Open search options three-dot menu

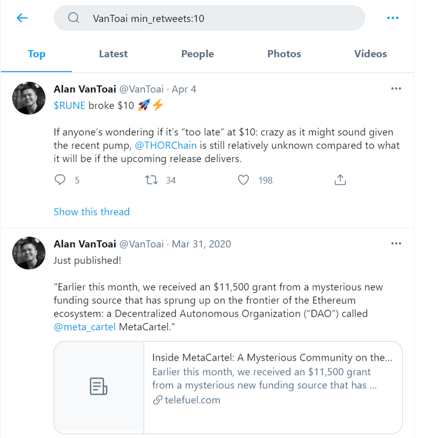pyautogui.click(x=392, y=18)
